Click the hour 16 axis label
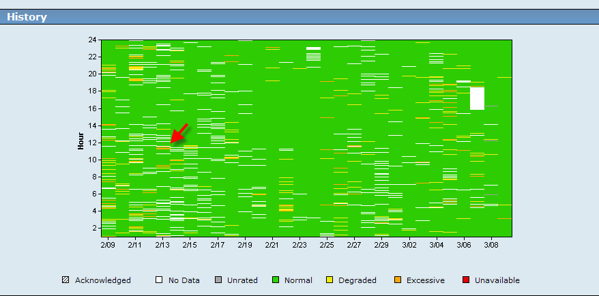599x296 pixels. 92,108
